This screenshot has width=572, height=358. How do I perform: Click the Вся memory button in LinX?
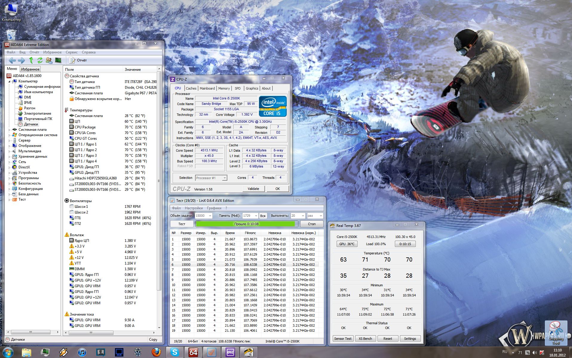[263, 216]
